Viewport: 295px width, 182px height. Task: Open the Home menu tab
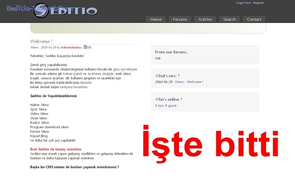[156, 19]
